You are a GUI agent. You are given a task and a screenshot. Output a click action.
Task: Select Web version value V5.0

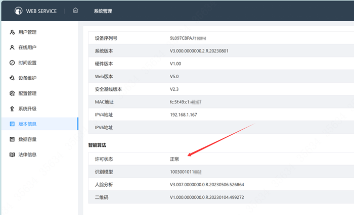[174, 76]
